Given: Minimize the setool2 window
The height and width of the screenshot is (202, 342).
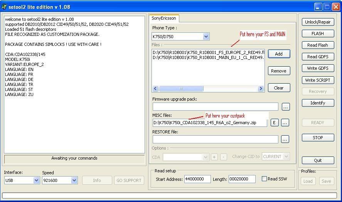Looking at the screenshot, I should coord(318,7).
